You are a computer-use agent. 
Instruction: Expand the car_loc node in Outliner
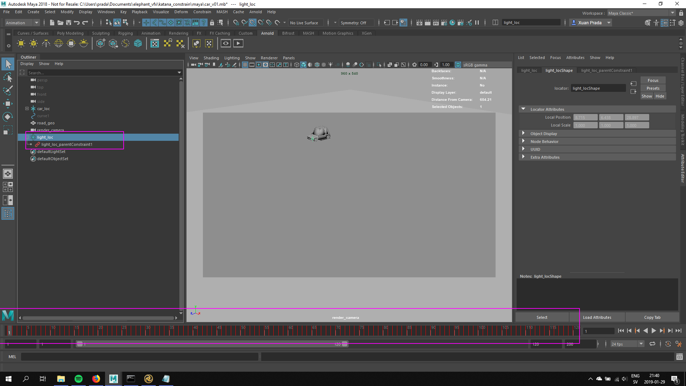(x=27, y=109)
